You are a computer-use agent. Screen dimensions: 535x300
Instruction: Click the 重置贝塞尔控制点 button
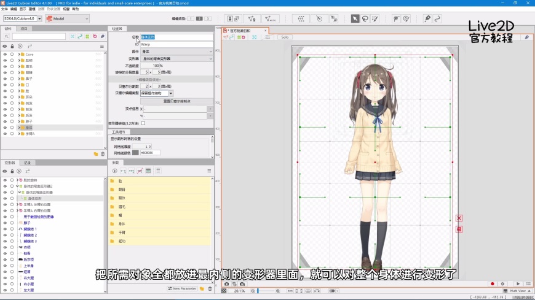[176, 101]
